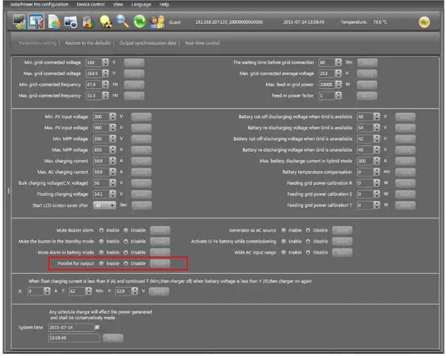Open the Start LCD screen-saver after dropdown
The width and height of the screenshot is (446, 356).
pyautogui.click(x=104, y=205)
